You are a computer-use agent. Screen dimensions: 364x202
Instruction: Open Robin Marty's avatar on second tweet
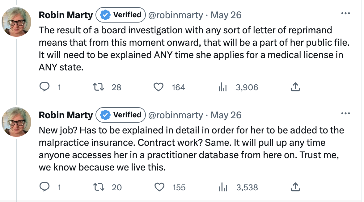pos(17,122)
